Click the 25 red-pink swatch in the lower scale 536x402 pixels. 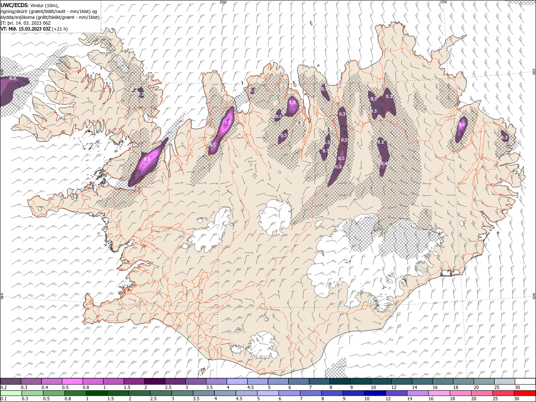point(503,393)
